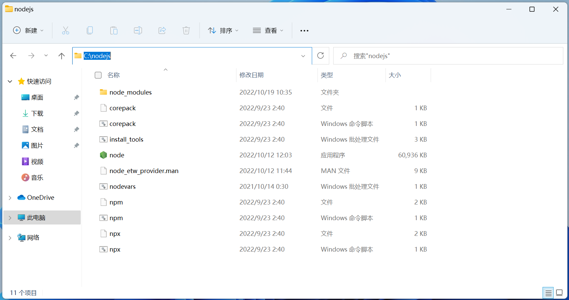Switch to large icons view in status bar
Screen dimensions: 569x300
[559, 293]
